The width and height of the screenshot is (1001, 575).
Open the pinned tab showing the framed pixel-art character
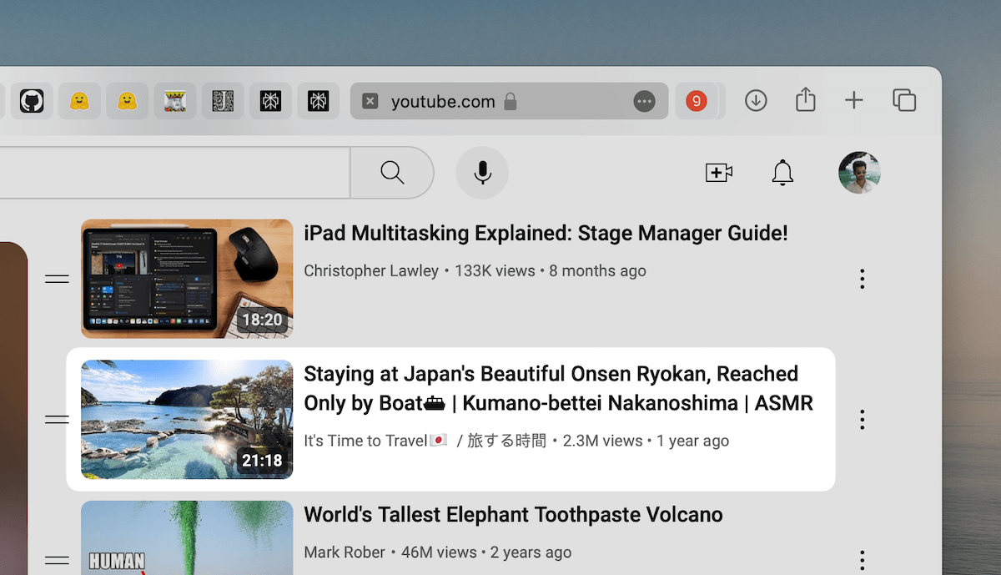[175, 101]
